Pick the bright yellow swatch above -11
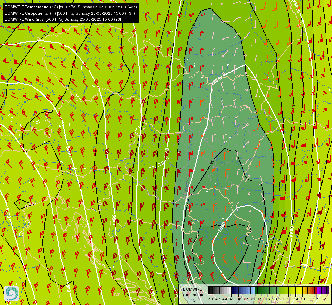The height and width of the screenshot is (305, 332). (301, 290)
